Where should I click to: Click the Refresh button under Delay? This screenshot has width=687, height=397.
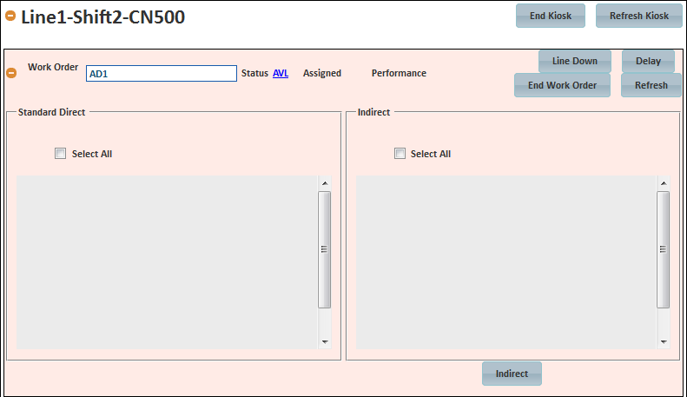pos(651,85)
